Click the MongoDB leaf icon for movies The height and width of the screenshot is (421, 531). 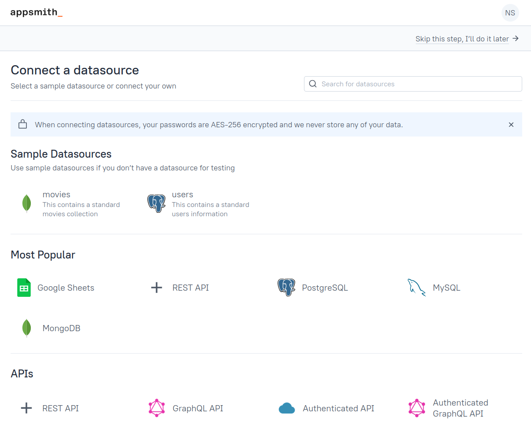pos(26,204)
